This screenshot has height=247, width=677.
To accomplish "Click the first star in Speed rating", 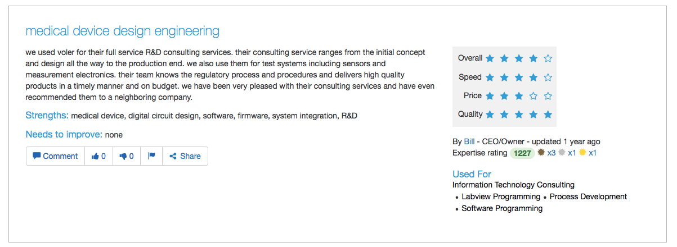I will (x=490, y=77).
